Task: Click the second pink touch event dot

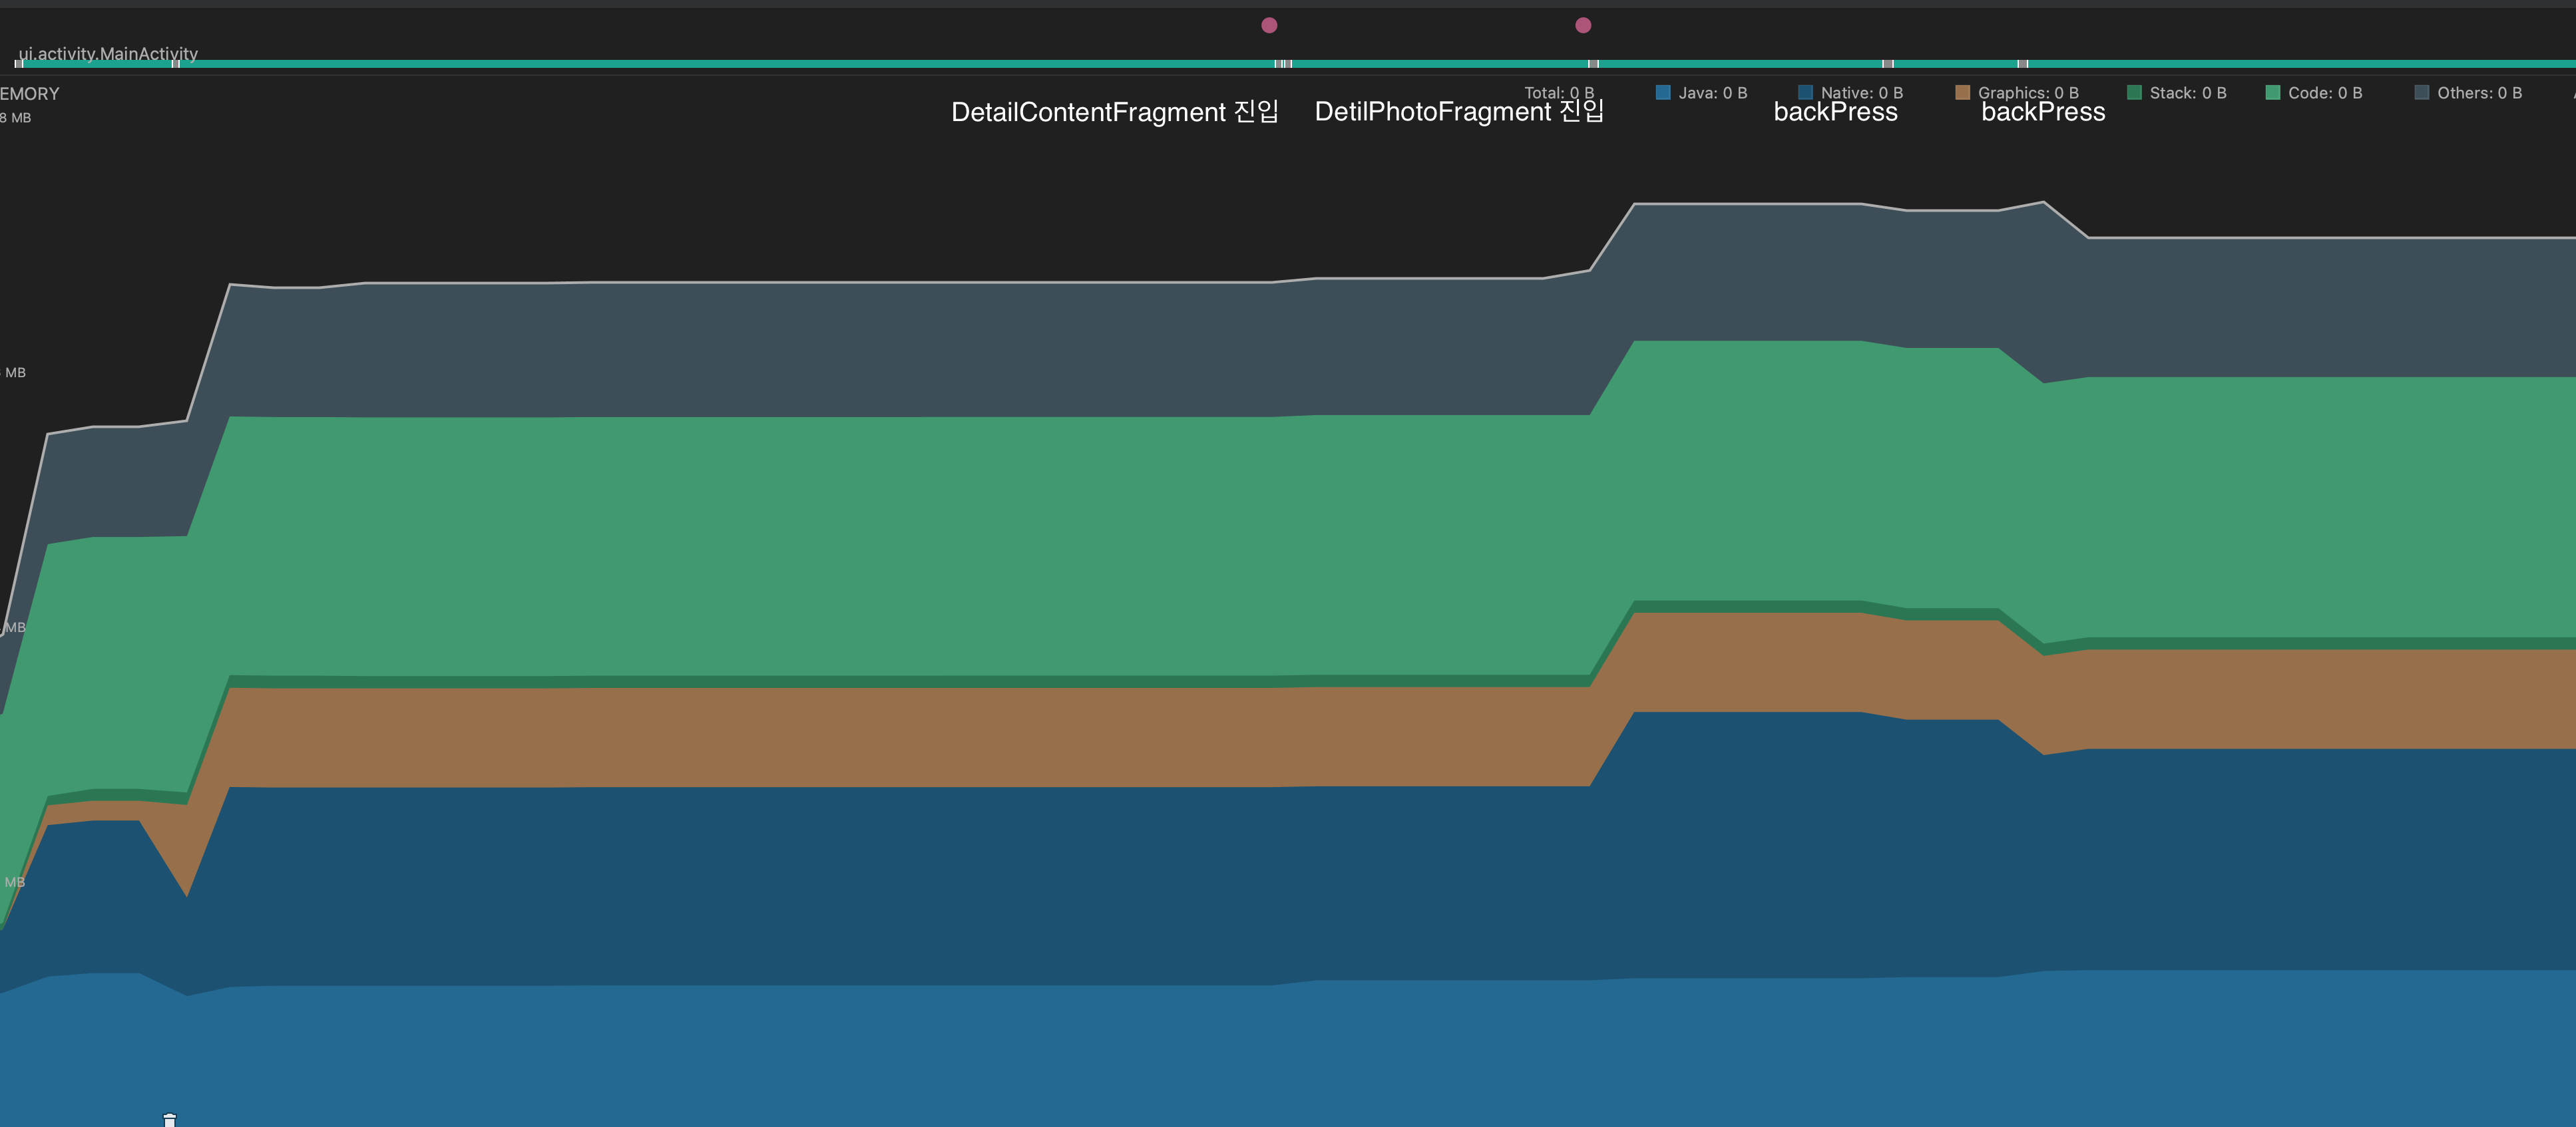Action: click(x=1583, y=25)
